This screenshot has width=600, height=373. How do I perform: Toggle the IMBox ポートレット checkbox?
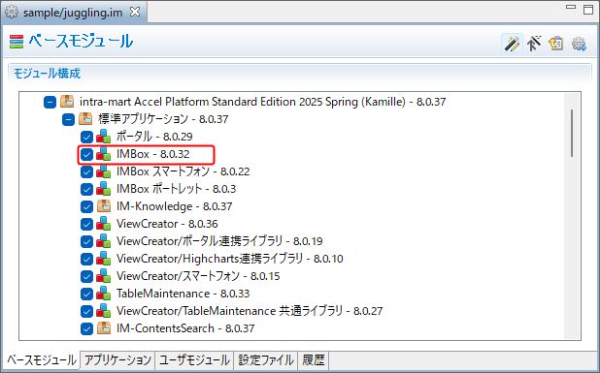[x=86, y=189]
